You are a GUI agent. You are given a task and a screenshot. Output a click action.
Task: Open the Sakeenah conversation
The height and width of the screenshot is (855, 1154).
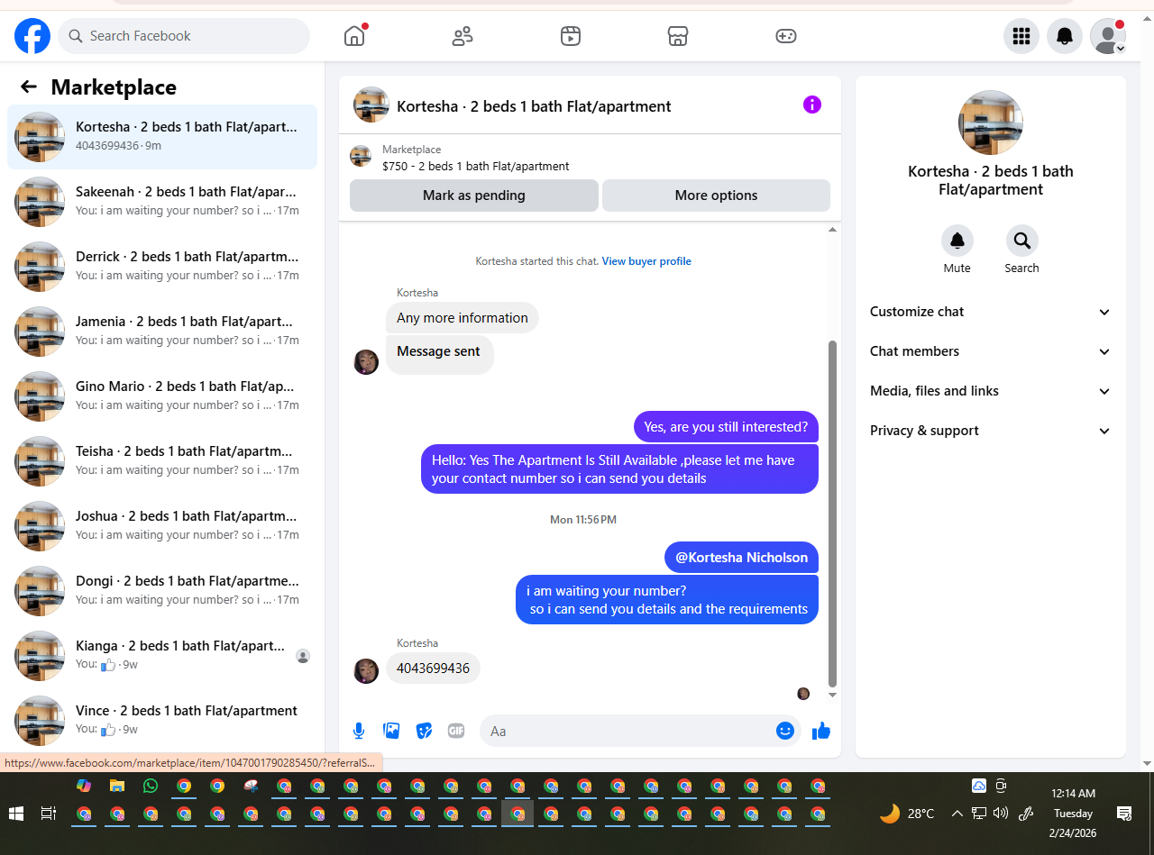[x=162, y=202]
